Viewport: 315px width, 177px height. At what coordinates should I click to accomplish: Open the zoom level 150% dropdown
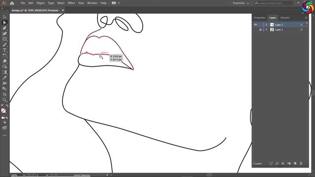point(24,175)
